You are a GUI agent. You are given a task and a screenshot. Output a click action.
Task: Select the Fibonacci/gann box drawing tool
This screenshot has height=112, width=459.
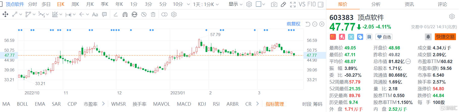tap(55, 15)
